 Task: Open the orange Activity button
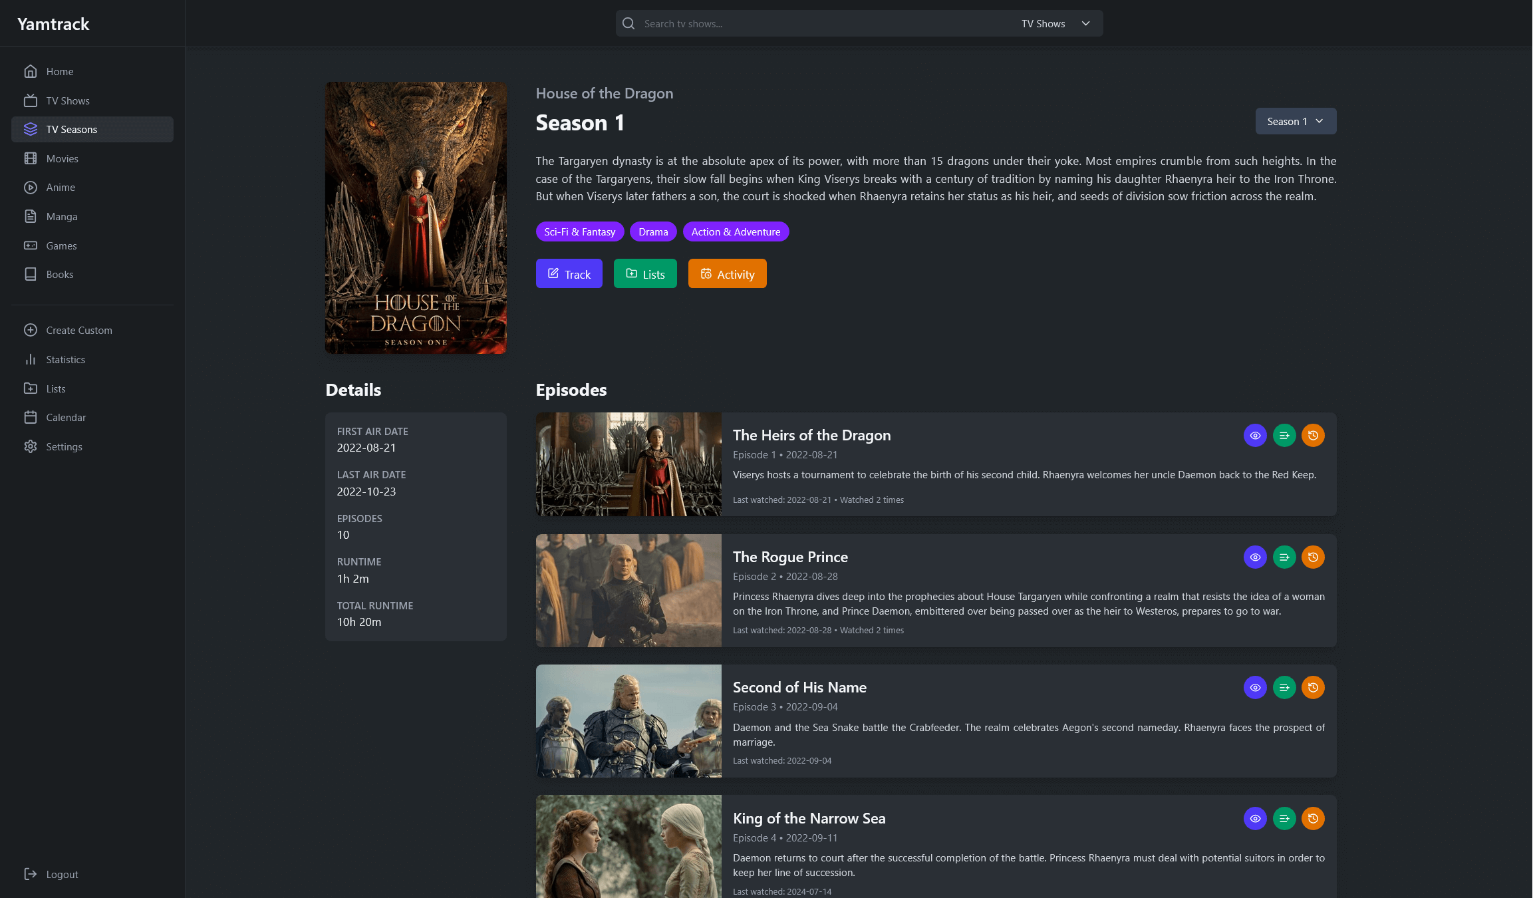click(727, 274)
